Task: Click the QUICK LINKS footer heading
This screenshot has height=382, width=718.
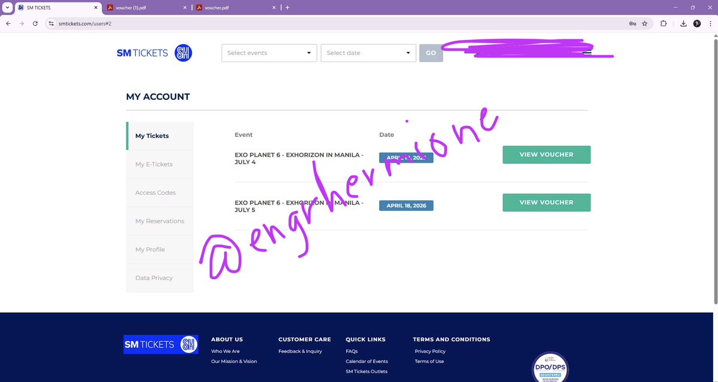Action: 365,340
